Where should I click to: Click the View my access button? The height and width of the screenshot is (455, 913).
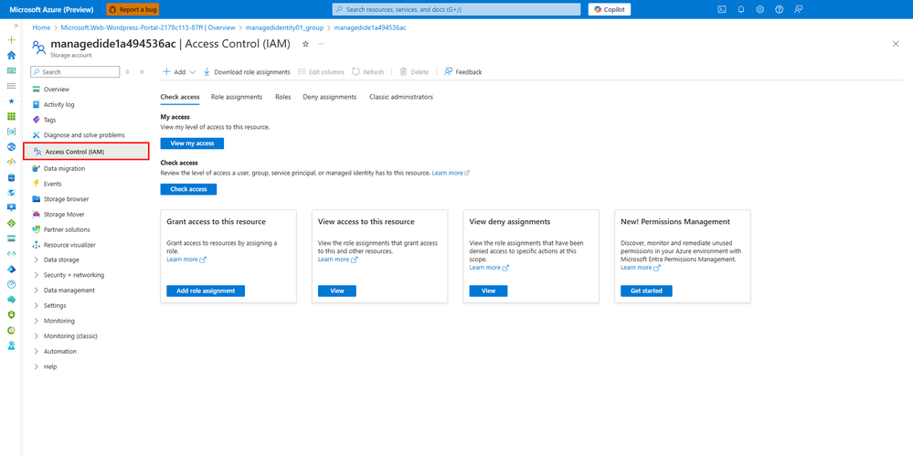192,143
